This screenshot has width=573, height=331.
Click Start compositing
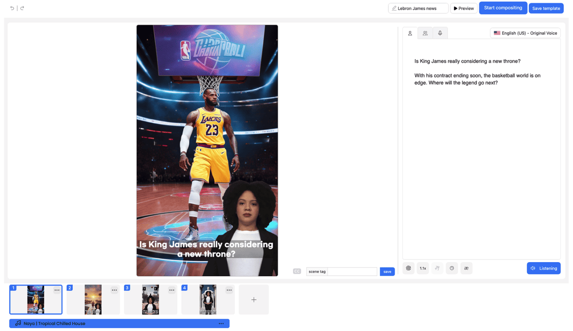point(503,8)
